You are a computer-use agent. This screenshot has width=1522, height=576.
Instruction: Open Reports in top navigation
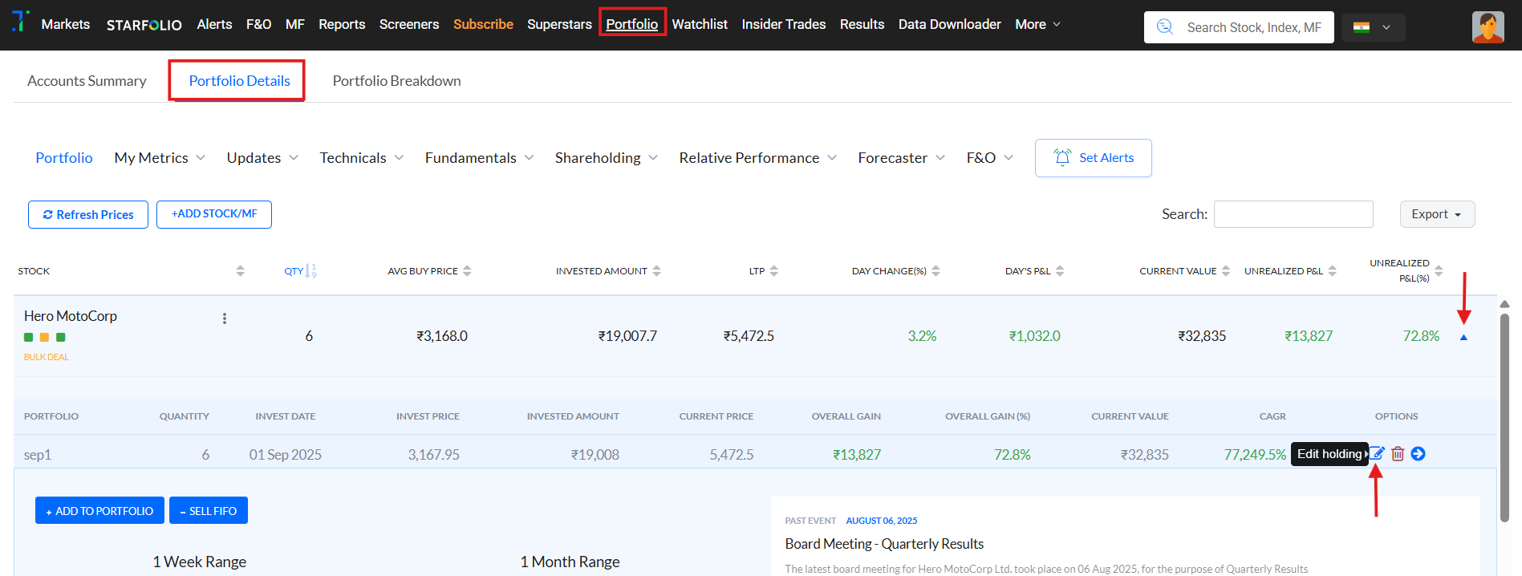(342, 24)
